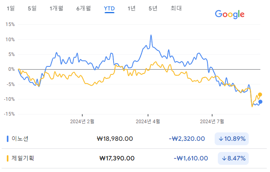Click the ↓8.47% change badge
Image resolution: width=270 pixels, height=172 pixels.
[233, 158]
